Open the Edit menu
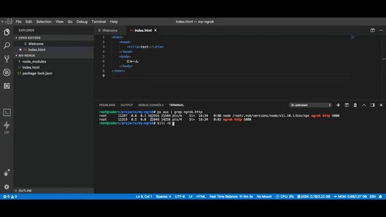This screenshot has width=386, height=217. tap(29, 22)
